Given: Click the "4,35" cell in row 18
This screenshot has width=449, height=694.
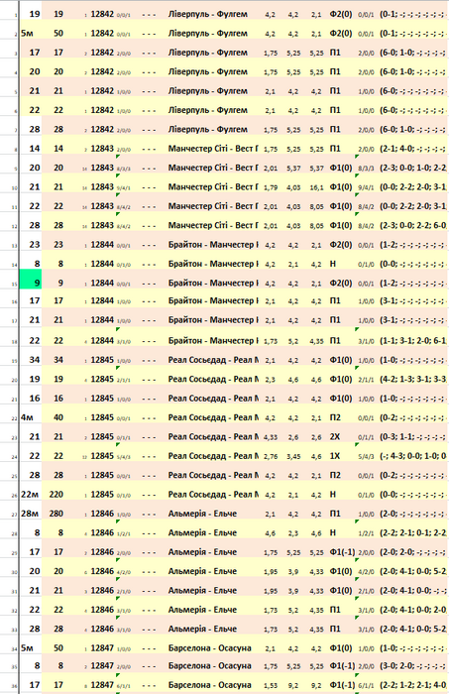Looking at the screenshot, I should point(317,341).
